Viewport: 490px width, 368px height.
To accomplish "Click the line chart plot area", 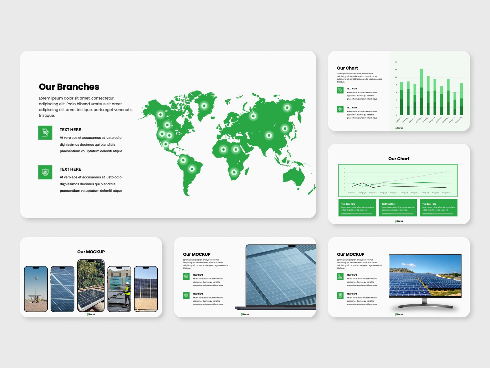I will (398, 180).
